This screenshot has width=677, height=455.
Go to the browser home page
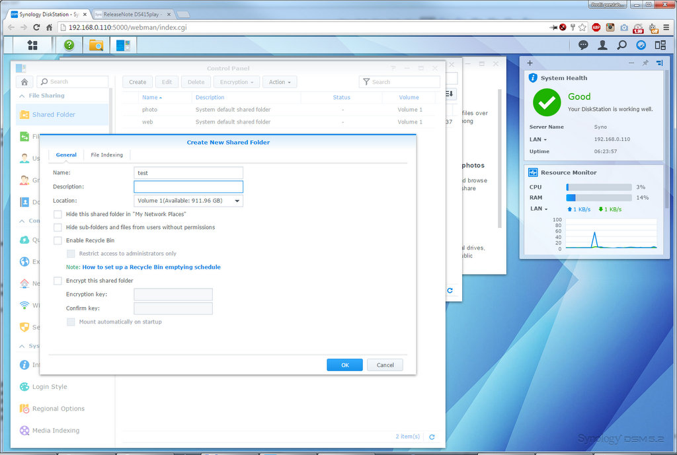(49, 27)
